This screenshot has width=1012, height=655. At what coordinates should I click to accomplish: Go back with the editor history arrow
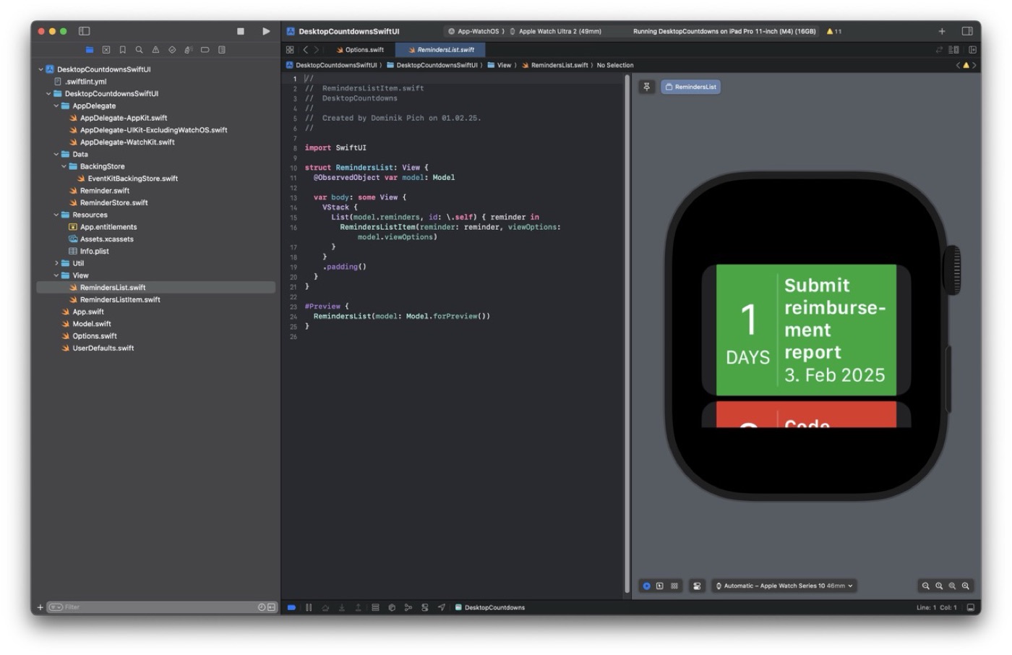click(306, 50)
